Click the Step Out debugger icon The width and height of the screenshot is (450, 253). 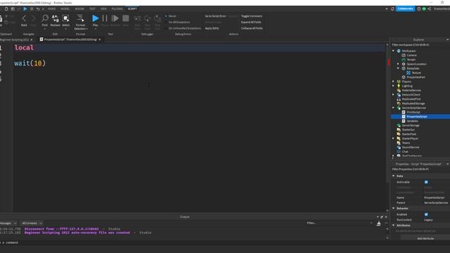[157, 19]
